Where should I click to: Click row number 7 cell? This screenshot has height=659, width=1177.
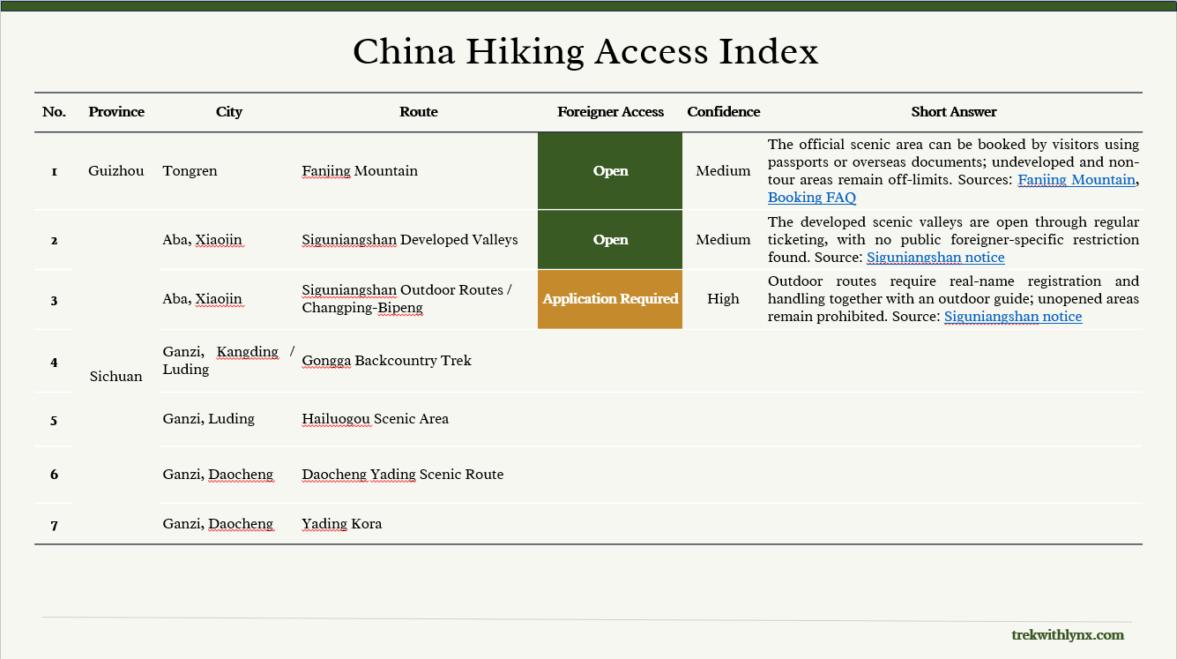54,525
